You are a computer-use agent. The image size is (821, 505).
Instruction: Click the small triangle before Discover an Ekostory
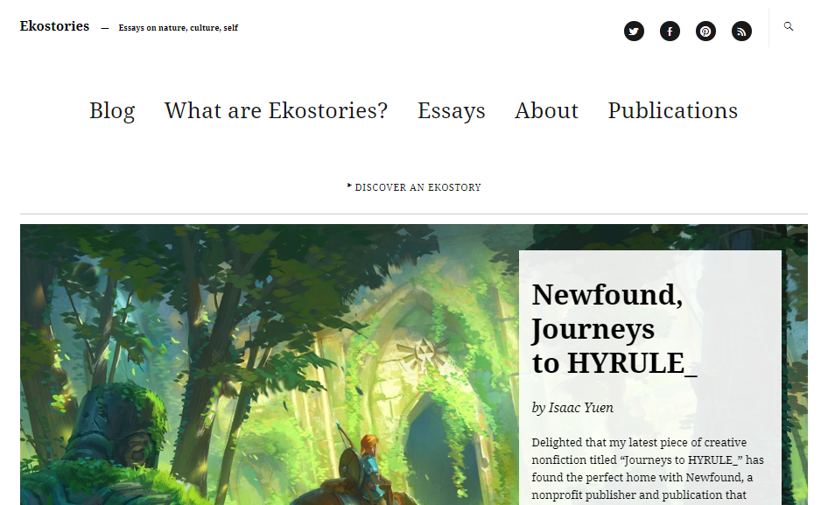pyautogui.click(x=349, y=186)
